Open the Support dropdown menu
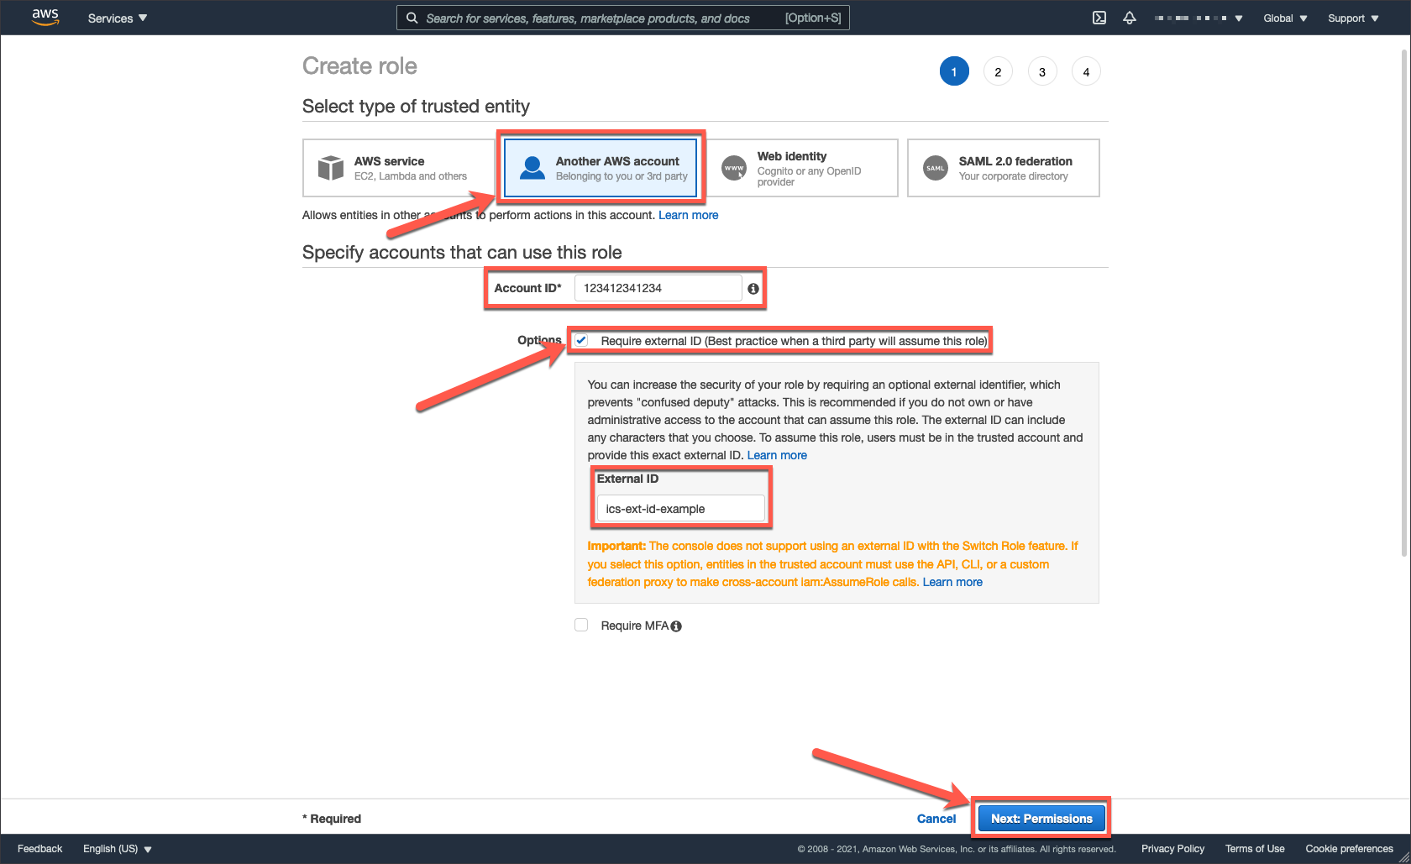 point(1353,18)
